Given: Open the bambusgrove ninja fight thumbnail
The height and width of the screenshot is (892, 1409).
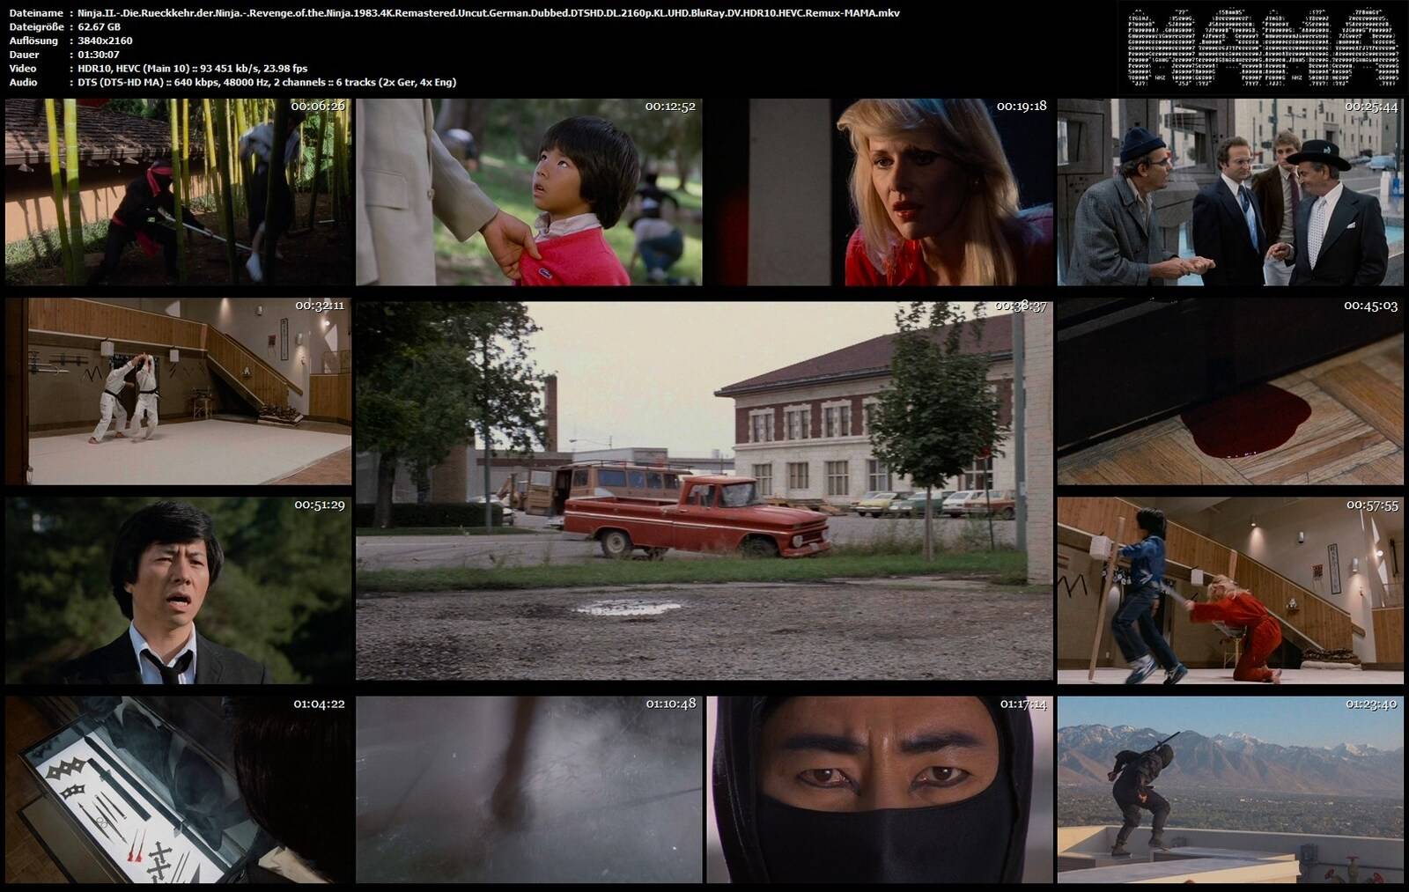Looking at the screenshot, I should click(178, 192).
